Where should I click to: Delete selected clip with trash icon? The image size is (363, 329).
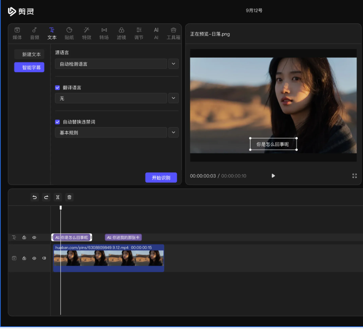[x=70, y=197]
